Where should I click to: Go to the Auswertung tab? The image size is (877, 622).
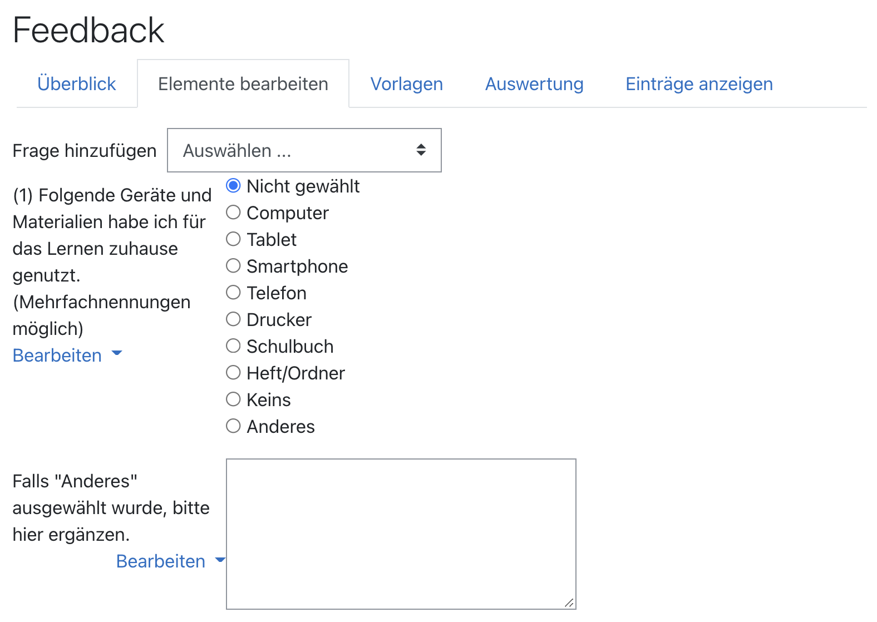[x=534, y=84]
